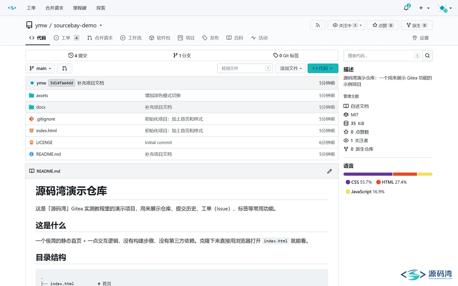Click the book icon in the README header
Screen dimensions: 458x286
32,171
